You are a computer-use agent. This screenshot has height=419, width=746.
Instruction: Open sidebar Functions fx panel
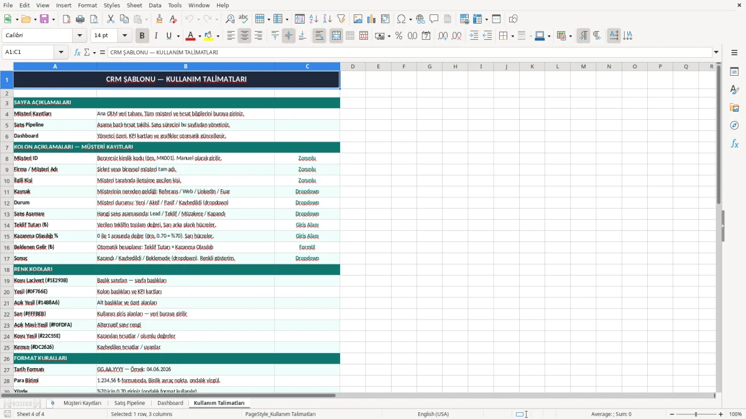[734, 143]
